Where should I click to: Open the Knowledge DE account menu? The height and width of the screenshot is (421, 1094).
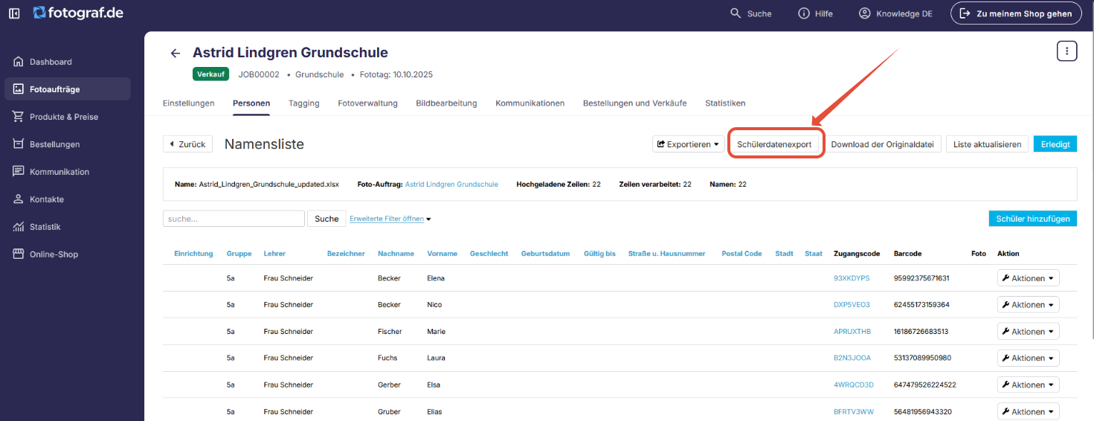[895, 13]
